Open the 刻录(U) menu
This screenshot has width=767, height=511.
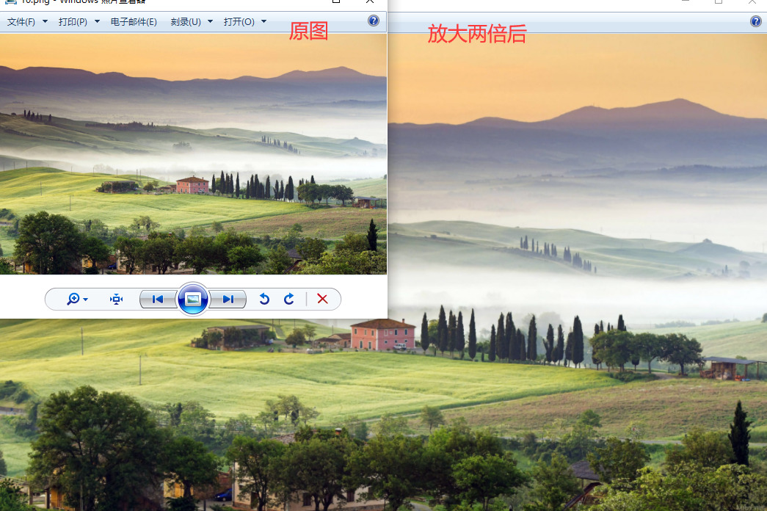tap(186, 21)
